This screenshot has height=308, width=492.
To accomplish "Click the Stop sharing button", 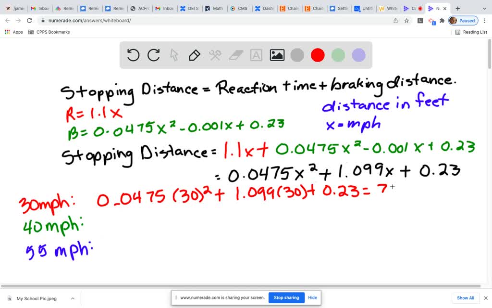I will (x=286, y=297).
